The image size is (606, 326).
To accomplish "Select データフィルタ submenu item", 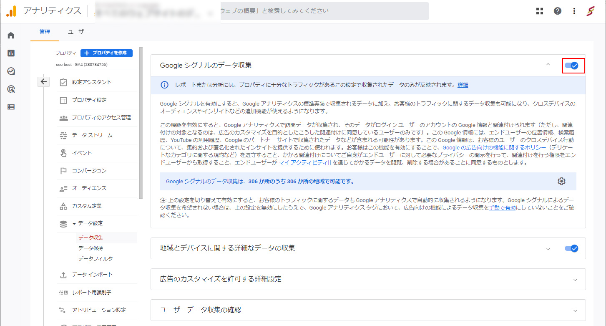I will [x=96, y=259].
